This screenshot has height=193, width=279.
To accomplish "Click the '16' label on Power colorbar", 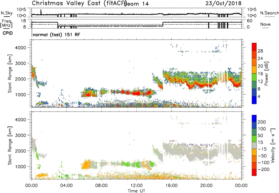I will [260, 74].
